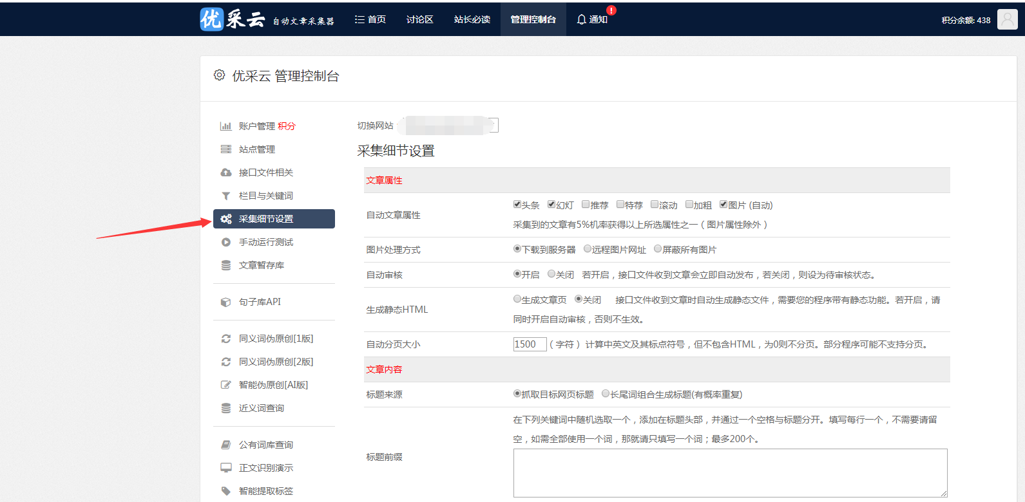Click the 优采云 logo icon

211,19
